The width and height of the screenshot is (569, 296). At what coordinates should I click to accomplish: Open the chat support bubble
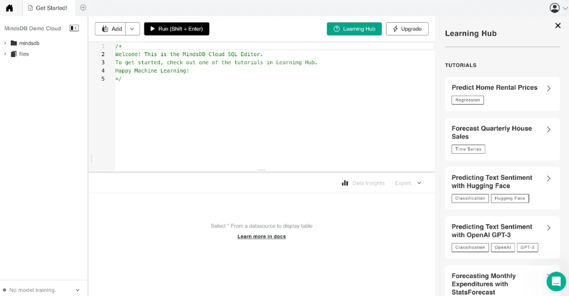[556, 281]
